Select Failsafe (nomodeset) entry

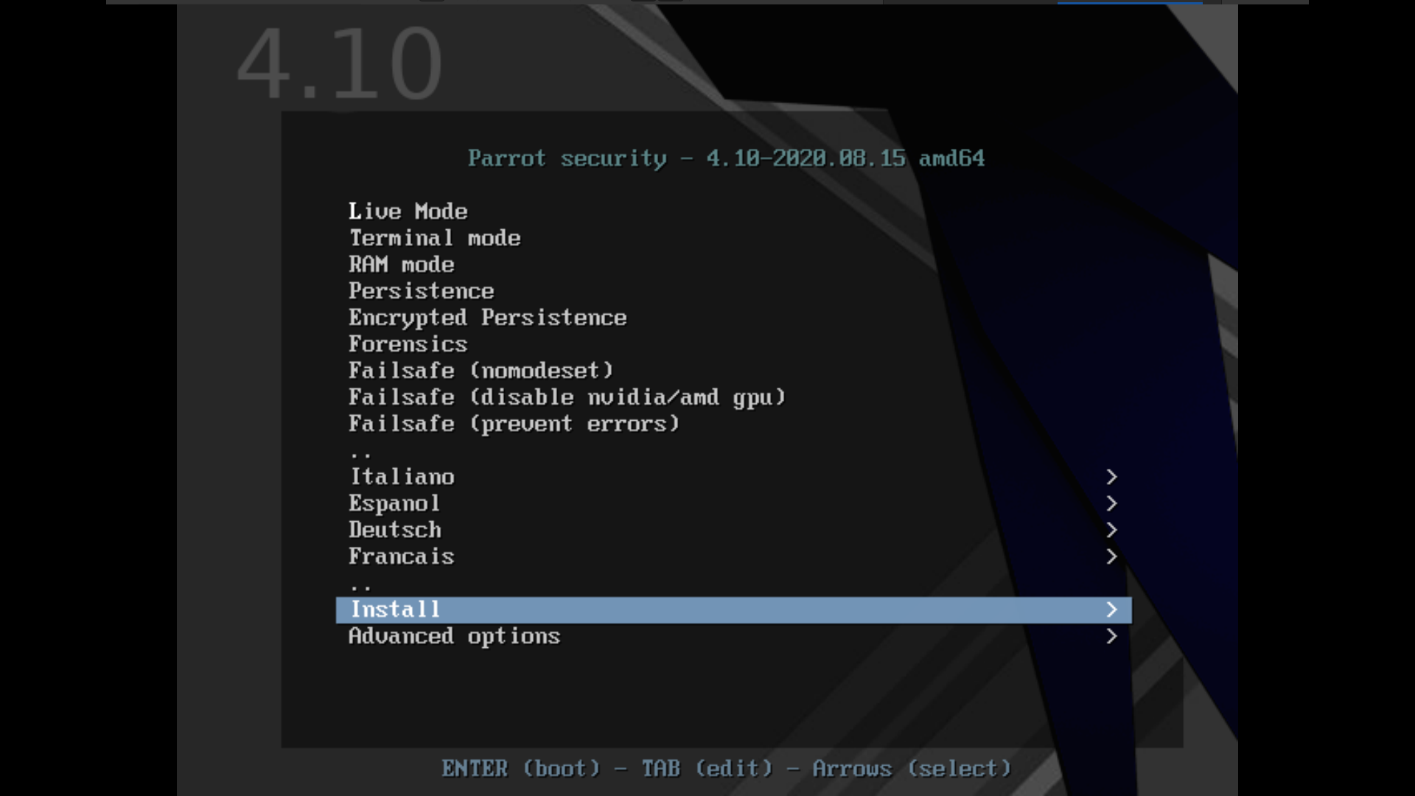[x=481, y=371]
